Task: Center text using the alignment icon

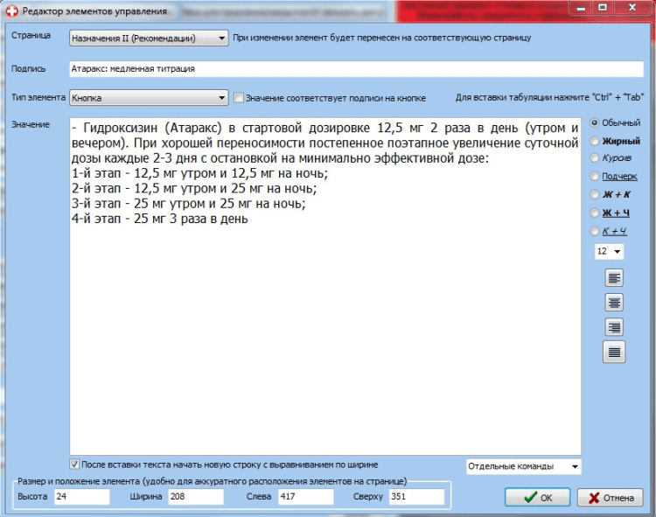Action: [614, 303]
